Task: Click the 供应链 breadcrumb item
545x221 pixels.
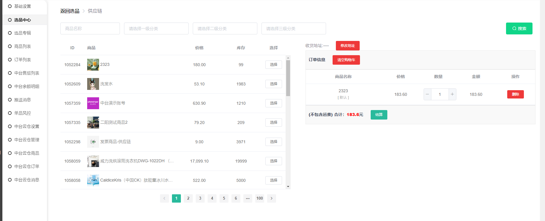Action: tap(95, 11)
